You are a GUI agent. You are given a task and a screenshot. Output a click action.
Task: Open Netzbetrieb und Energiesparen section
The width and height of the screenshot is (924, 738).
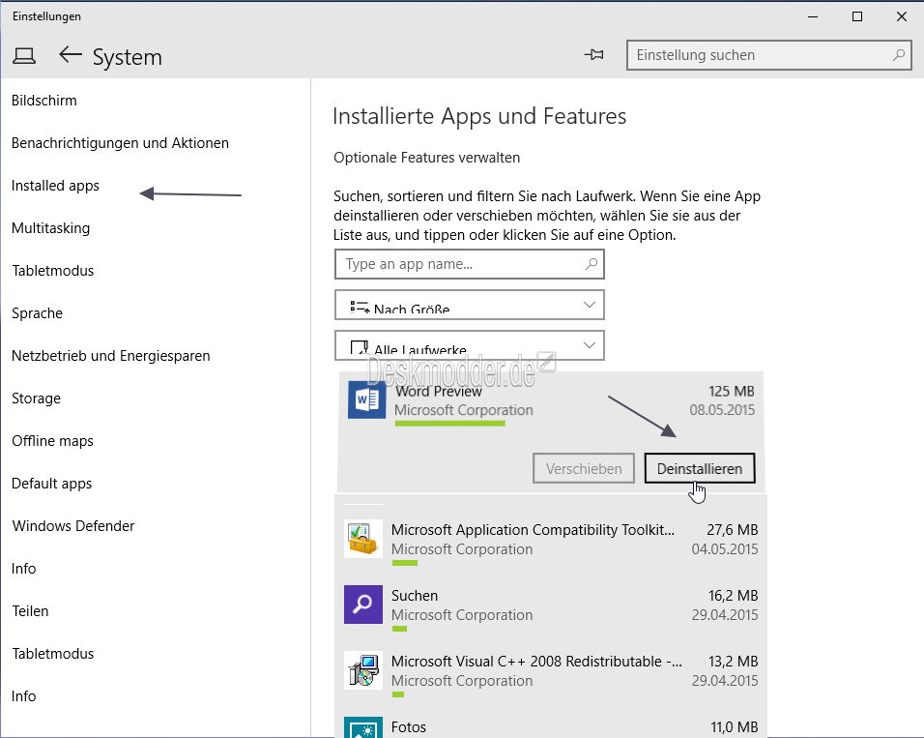point(110,356)
